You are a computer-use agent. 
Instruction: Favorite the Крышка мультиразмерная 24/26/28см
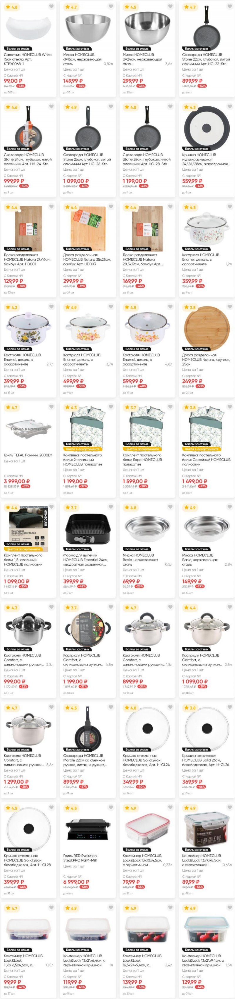tap(230, 107)
